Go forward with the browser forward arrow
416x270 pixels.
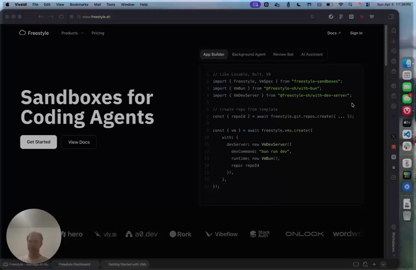[x=51, y=17]
